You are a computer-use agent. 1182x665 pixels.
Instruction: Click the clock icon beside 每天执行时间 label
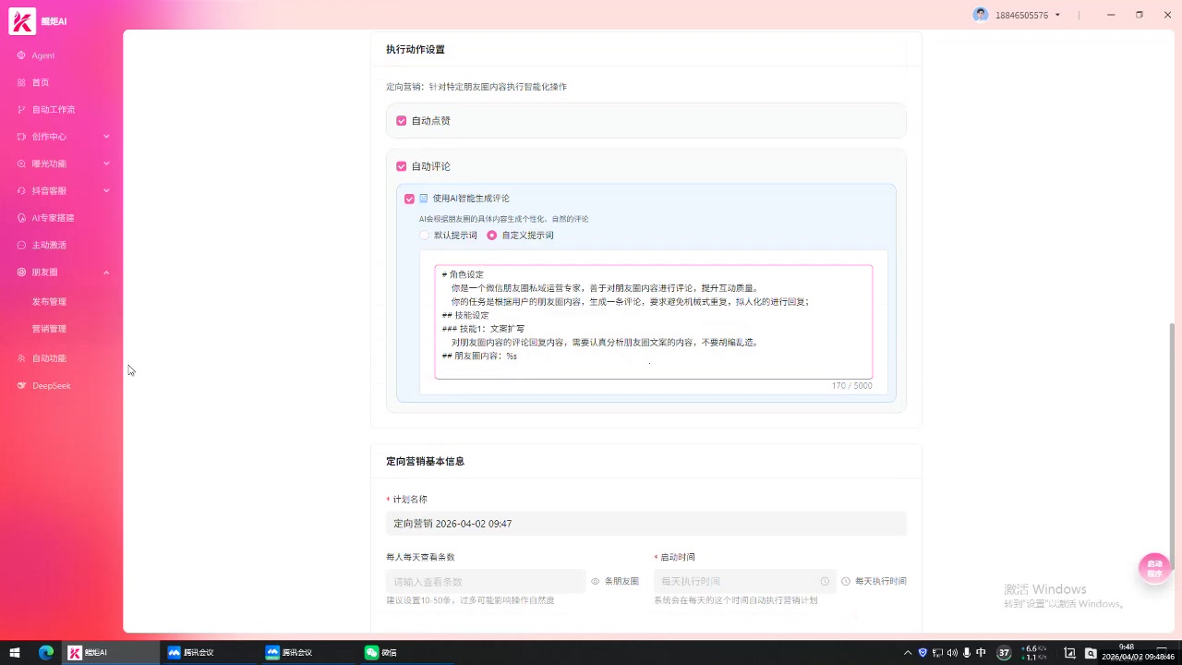click(x=846, y=581)
